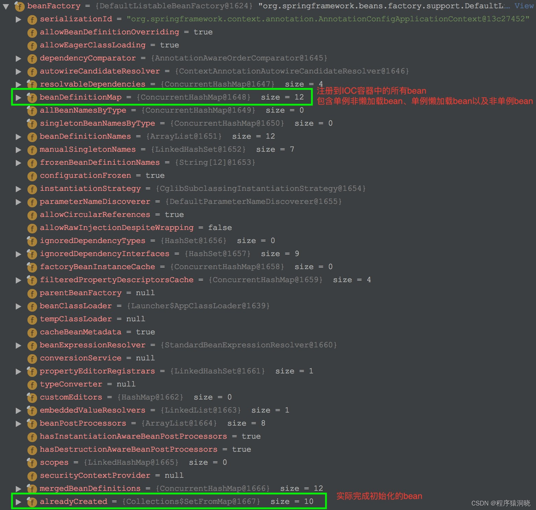536x510 pixels.
Task: Expand the autowireCandidateResolver node arrow
Action: [x=19, y=72]
